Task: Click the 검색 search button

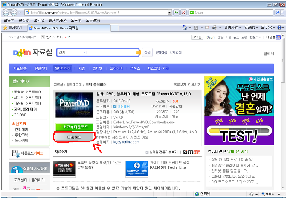Action: click(x=147, y=53)
